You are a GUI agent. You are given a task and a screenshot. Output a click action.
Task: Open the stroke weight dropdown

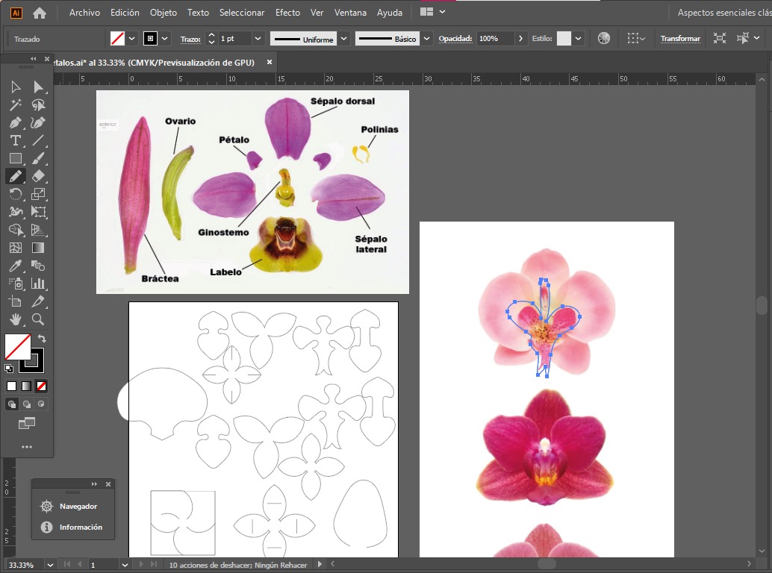[x=258, y=39]
